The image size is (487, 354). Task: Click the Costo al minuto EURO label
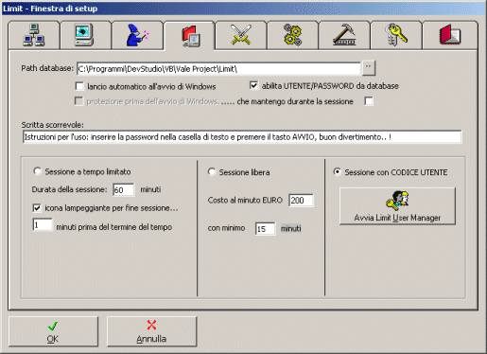point(245,200)
